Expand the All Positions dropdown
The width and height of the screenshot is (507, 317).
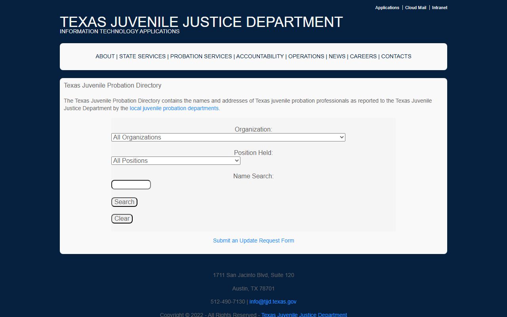click(x=176, y=160)
